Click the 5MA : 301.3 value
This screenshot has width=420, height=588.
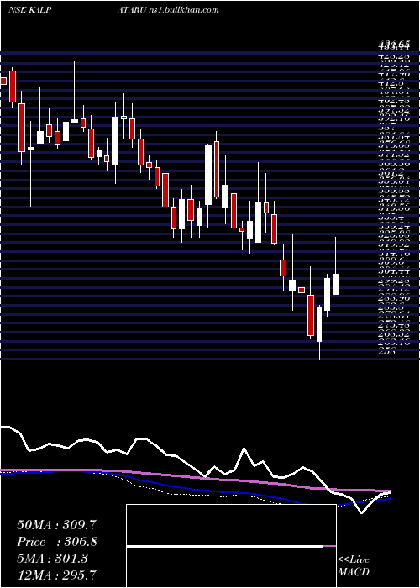click(52, 558)
